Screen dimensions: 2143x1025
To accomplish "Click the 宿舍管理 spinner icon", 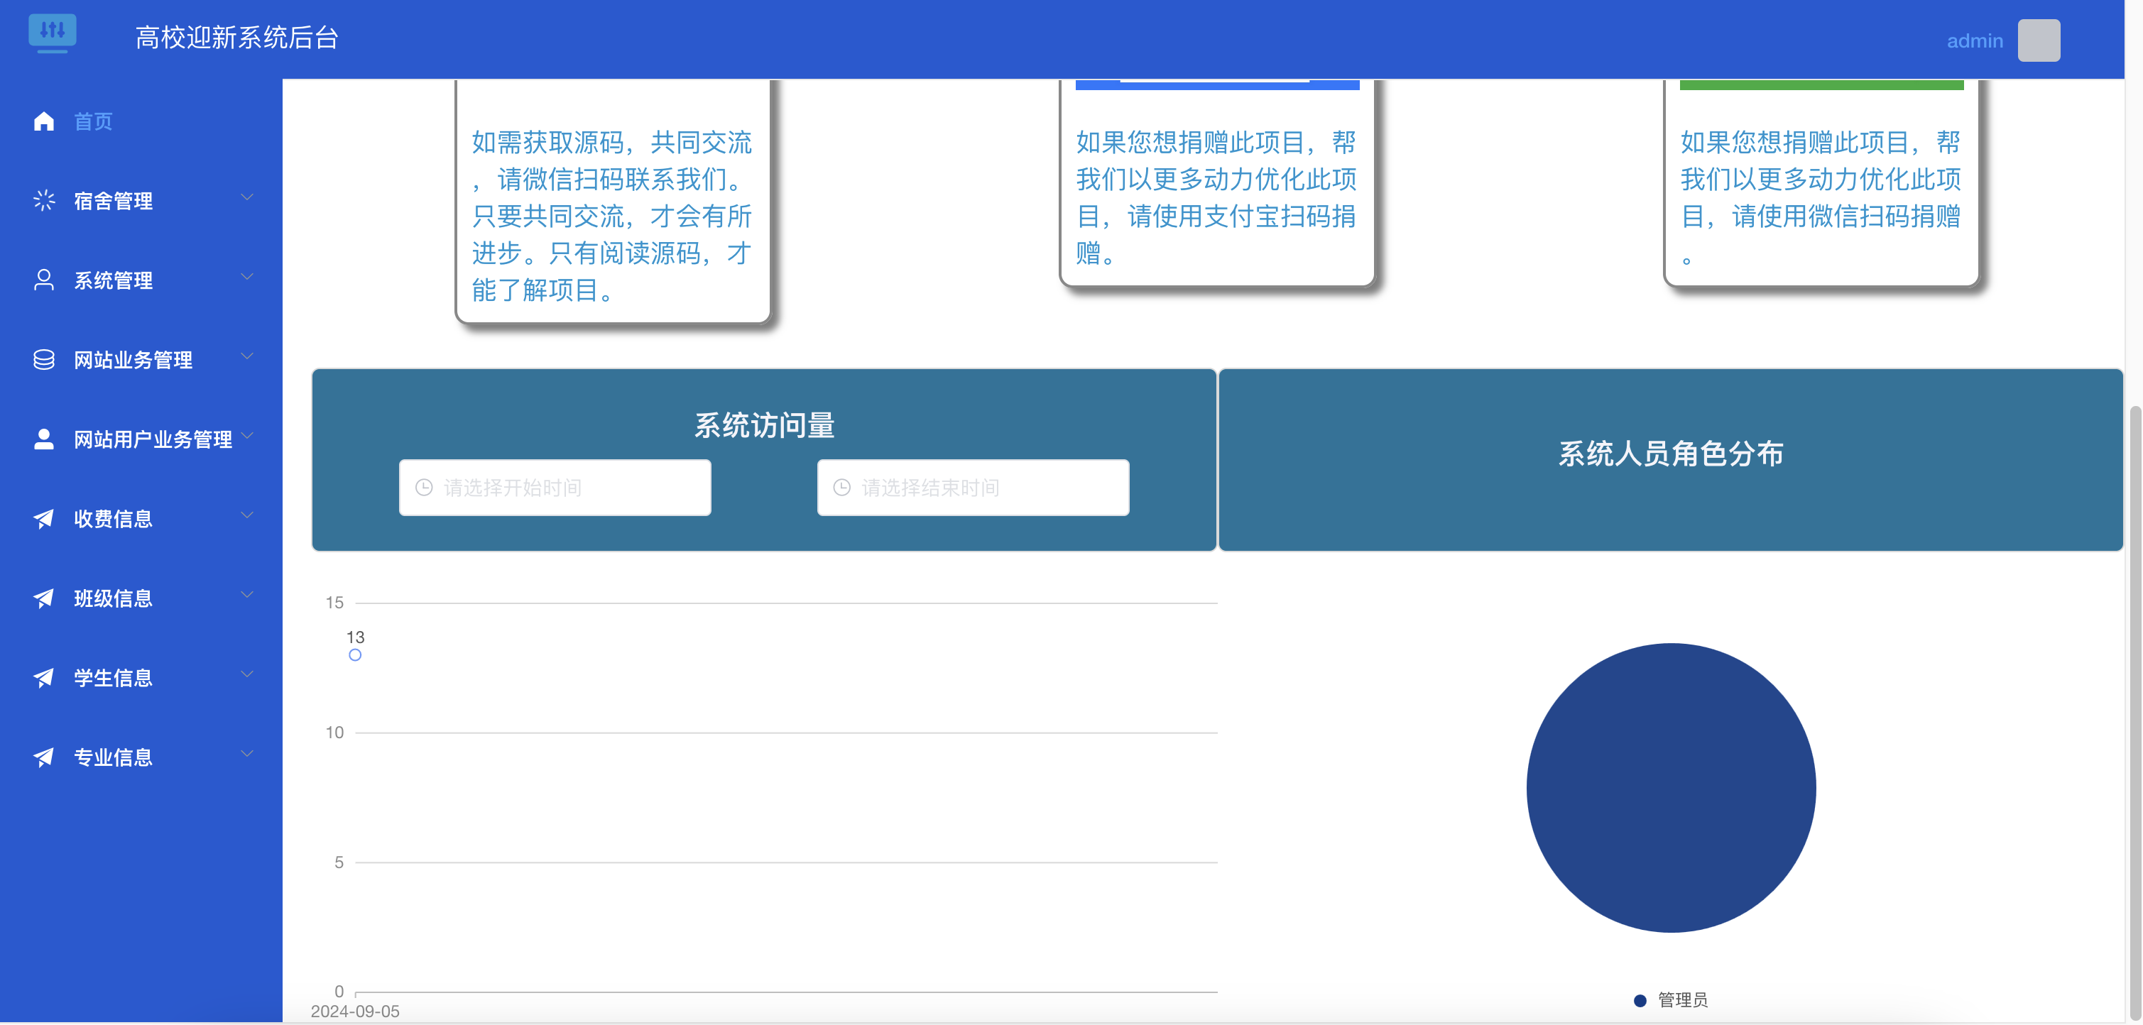I will pos(44,200).
